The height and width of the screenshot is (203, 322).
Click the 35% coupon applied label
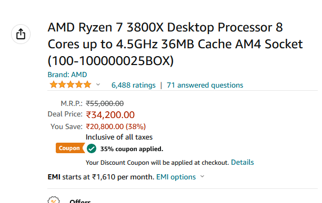[x=132, y=149]
